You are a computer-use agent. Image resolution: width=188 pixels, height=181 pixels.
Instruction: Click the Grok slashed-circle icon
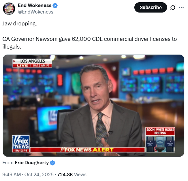click(x=173, y=7)
